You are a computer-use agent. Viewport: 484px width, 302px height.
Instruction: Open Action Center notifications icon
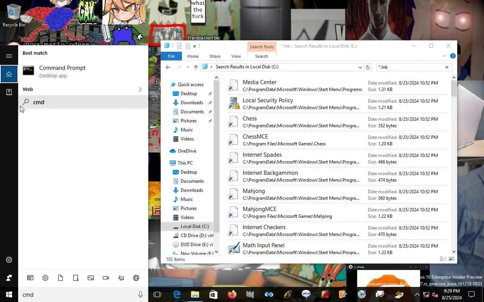tap(472, 294)
